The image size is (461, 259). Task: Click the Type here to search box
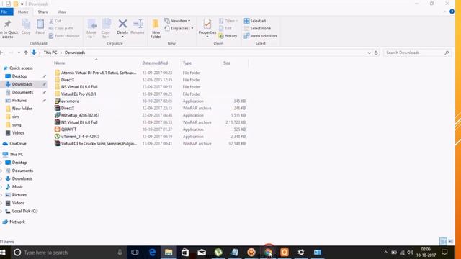click(69, 253)
